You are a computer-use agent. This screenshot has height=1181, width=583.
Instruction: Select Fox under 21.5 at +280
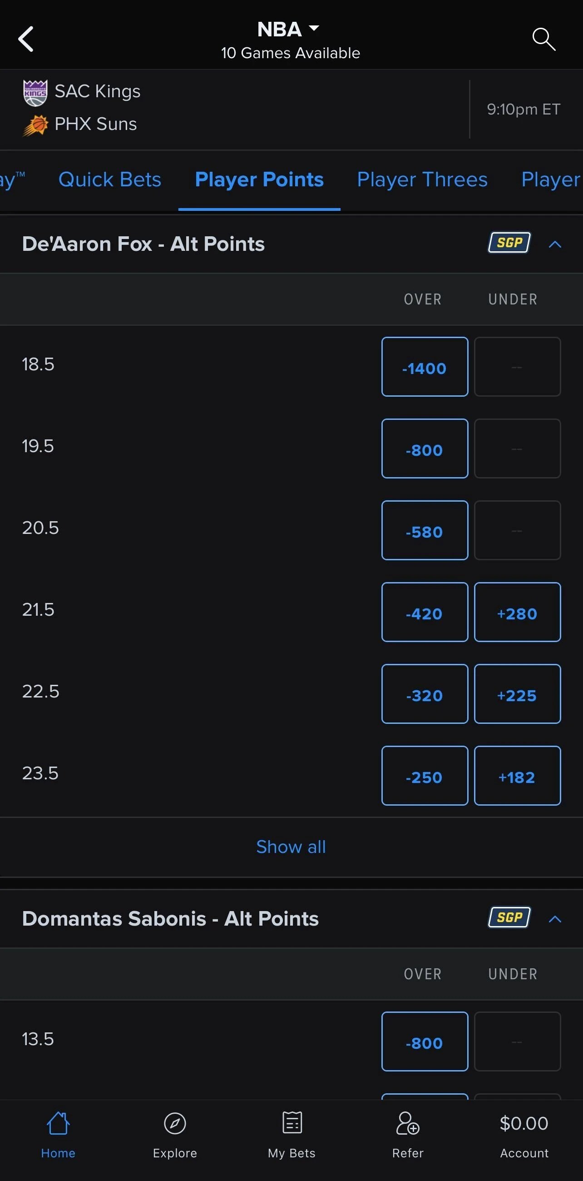tap(517, 612)
